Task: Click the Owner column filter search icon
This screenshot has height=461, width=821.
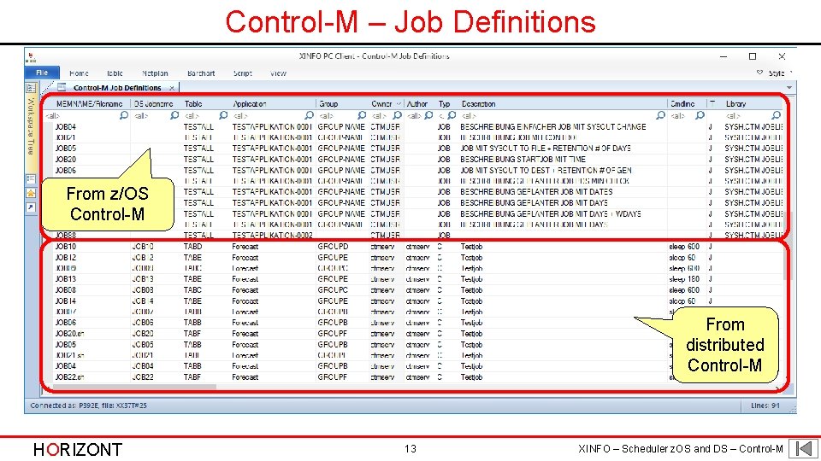Action: coord(398,115)
